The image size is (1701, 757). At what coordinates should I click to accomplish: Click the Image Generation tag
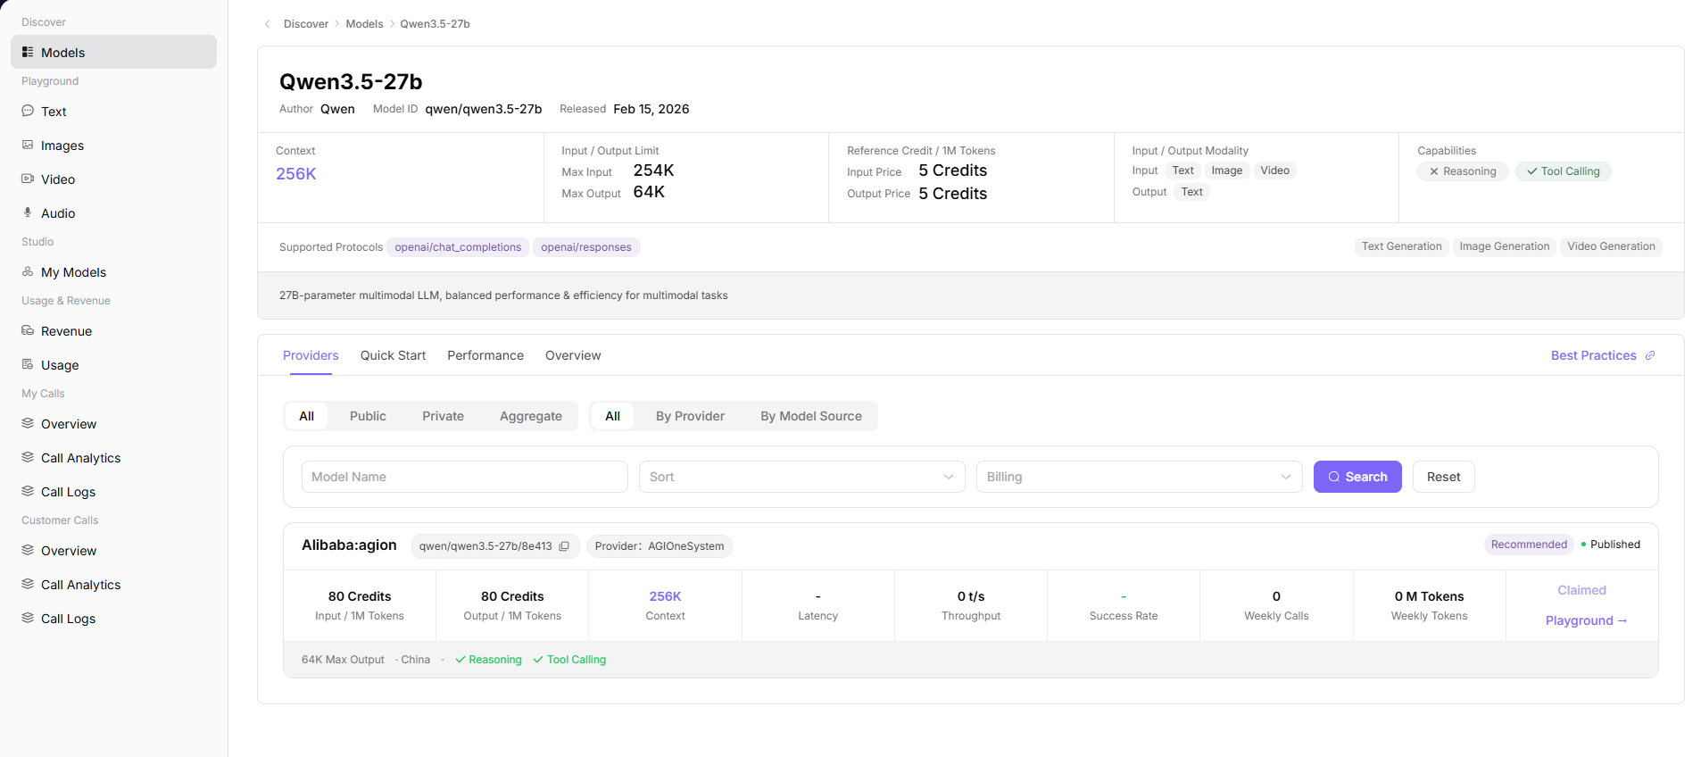[x=1504, y=246]
